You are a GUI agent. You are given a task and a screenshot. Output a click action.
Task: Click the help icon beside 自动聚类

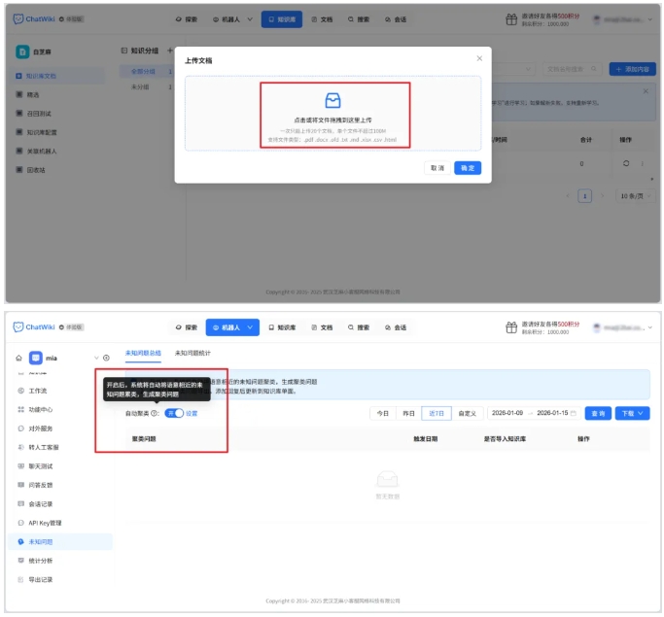tap(155, 413)
